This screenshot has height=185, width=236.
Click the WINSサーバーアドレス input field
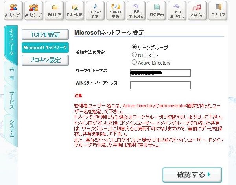[x=160, y=85]
